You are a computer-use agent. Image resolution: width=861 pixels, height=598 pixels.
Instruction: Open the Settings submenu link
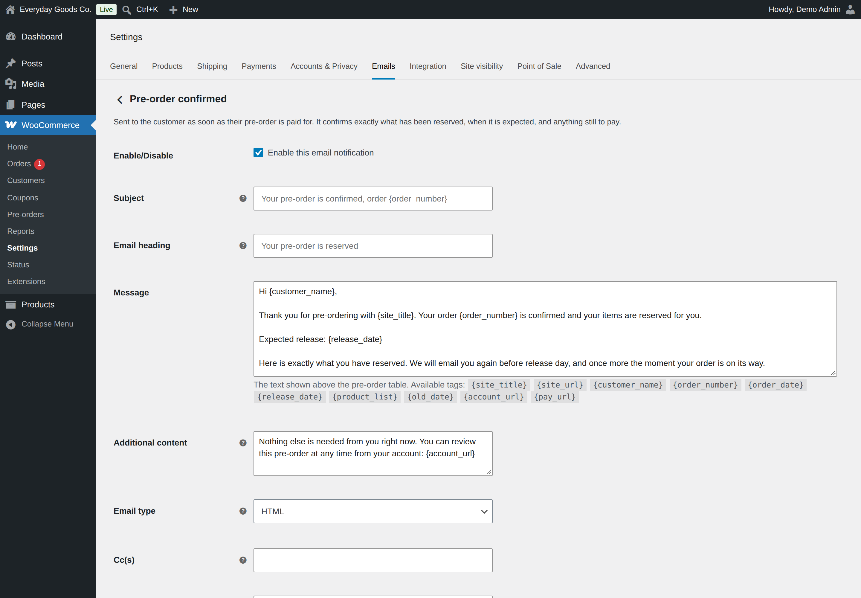[22, 248]
